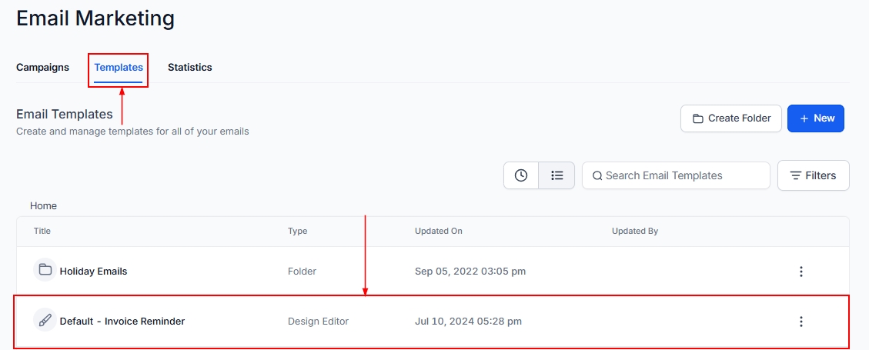This screenshot has height=350, width=869.
Task: Open the Holiday Emails folder
Action: click(x=93, y=271)
